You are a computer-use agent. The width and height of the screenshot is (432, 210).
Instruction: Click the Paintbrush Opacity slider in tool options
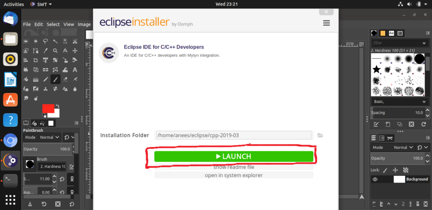47,149
